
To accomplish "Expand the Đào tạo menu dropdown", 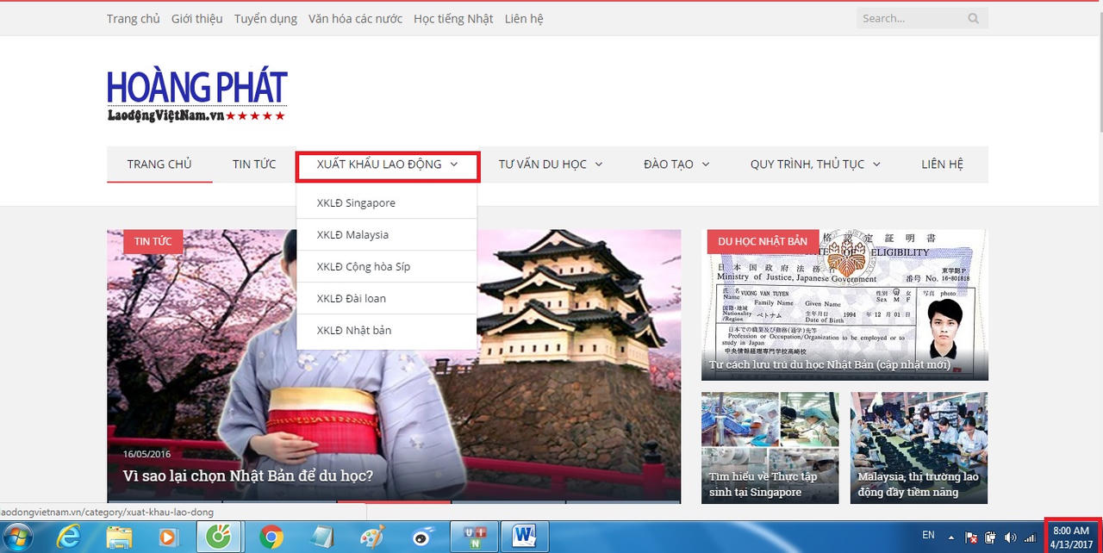I will (676, 165).
